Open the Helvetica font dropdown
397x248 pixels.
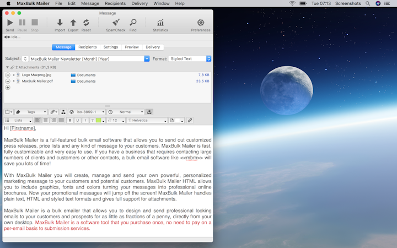pyautogui.click(x=147, y=121)
